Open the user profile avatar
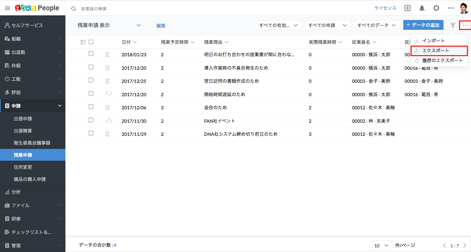 pyautogui.click(x=464, y=8)
